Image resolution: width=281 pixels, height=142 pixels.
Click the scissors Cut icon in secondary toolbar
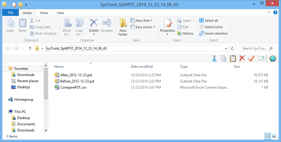click(214, 58)
